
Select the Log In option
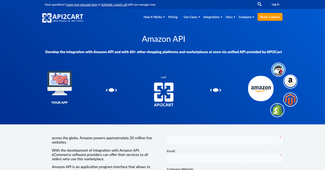(275, 4)
